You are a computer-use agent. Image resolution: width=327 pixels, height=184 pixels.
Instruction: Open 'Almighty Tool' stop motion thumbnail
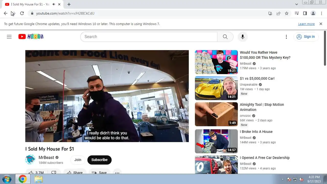(x=216, y=114)
